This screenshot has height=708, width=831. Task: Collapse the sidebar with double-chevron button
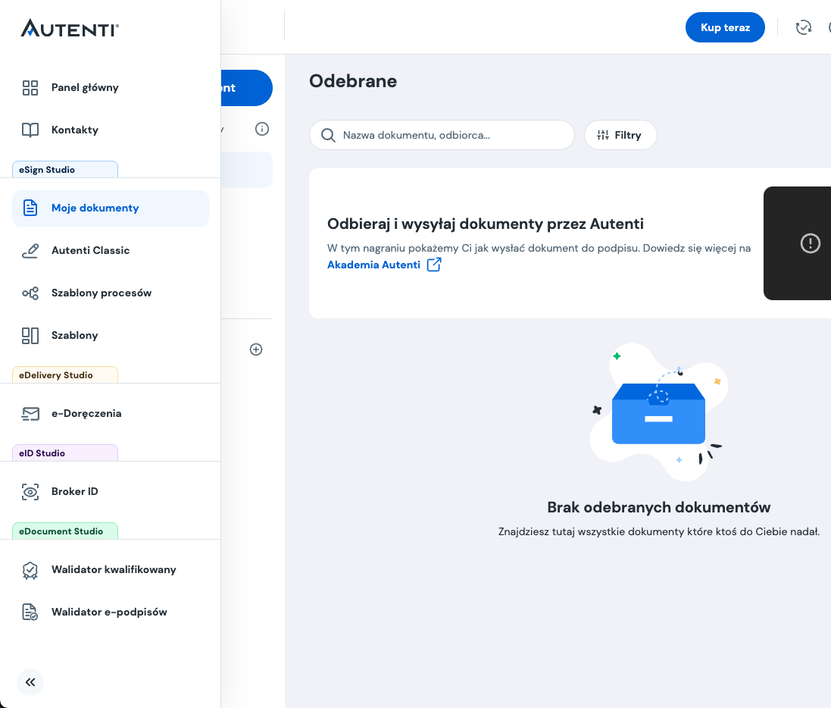click(30, 682)
